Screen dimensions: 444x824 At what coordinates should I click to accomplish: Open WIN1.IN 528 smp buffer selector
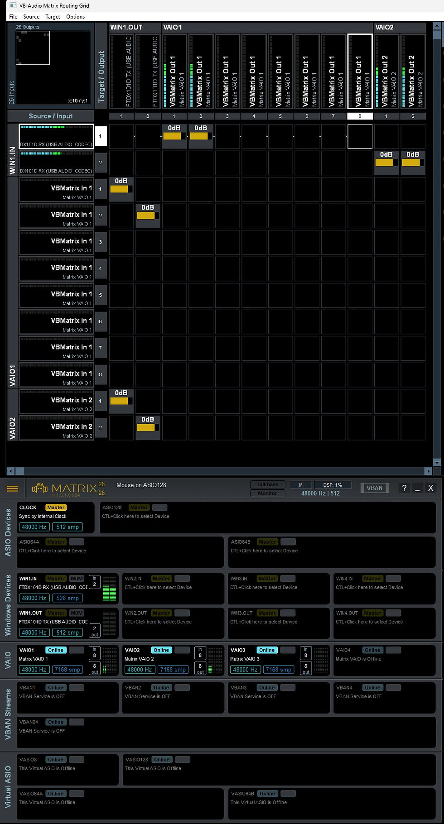click(x=68, y=598)
